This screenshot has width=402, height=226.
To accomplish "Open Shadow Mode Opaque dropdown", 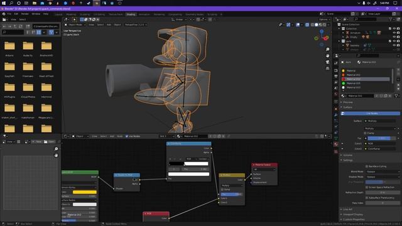I will [383, 177].
